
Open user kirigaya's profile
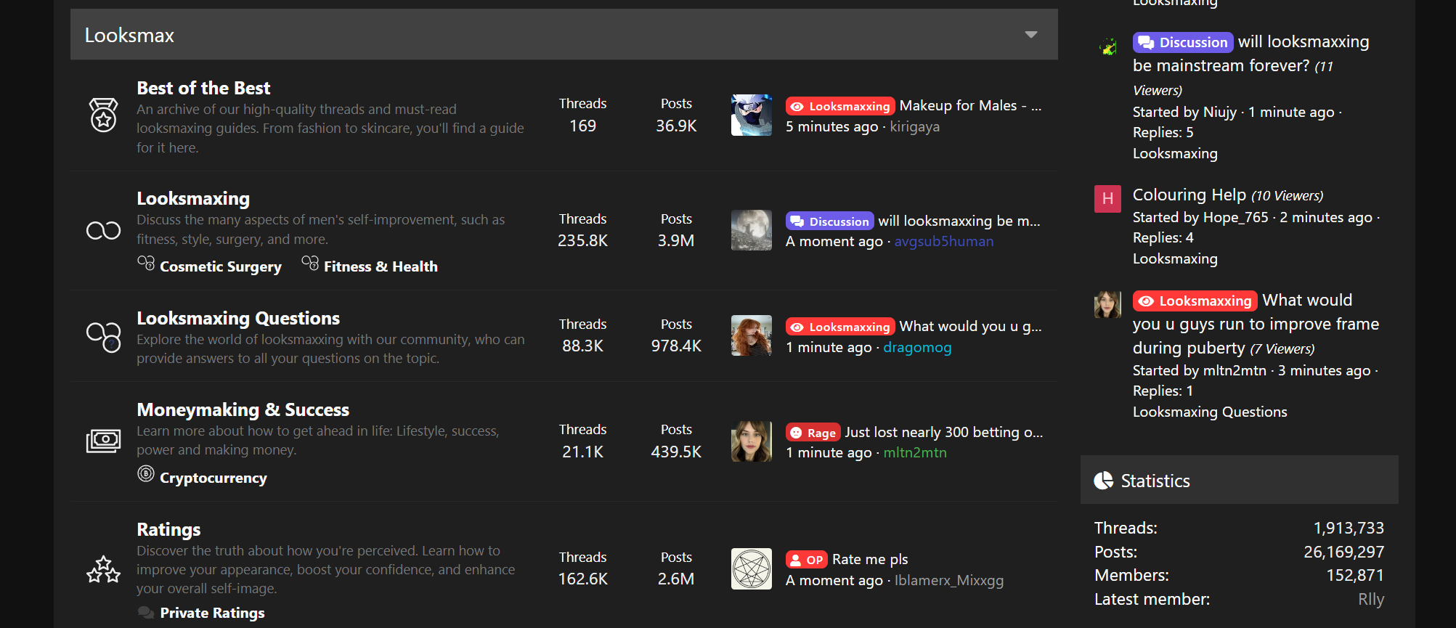[914, 126]
